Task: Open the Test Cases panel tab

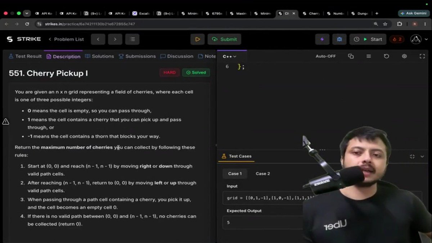Action: click(237, 156)
